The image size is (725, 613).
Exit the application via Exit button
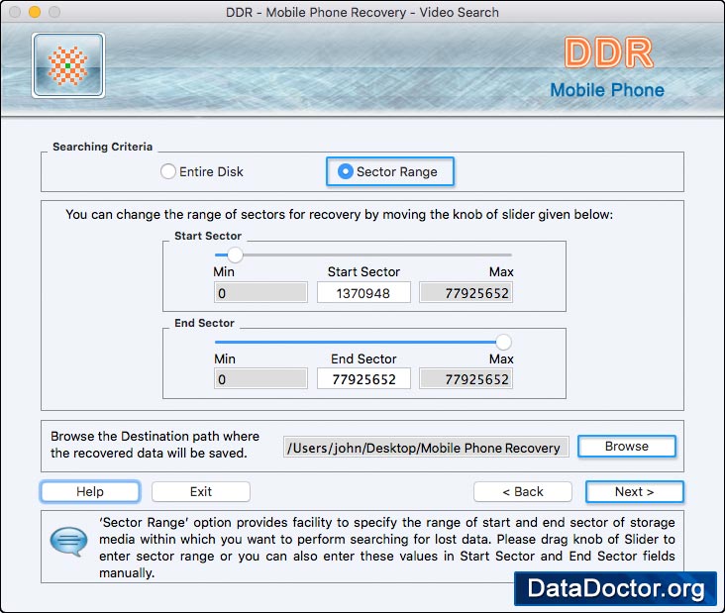click(201, 491)
